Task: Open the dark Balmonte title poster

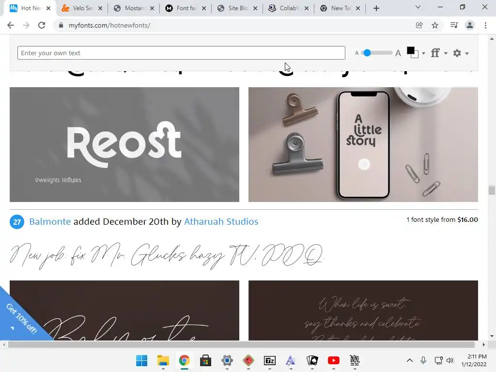Action: pos(124,310)
